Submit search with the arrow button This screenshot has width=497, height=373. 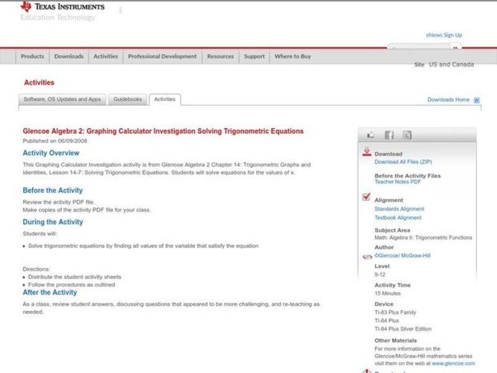tap(456, 48)
